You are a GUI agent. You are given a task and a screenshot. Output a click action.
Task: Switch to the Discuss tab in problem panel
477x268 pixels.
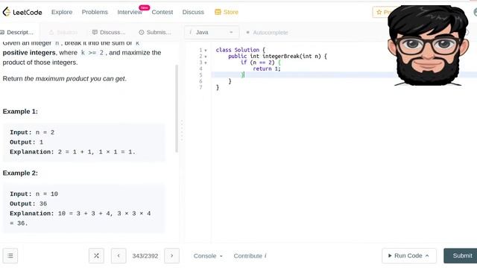tap(109, 32)
